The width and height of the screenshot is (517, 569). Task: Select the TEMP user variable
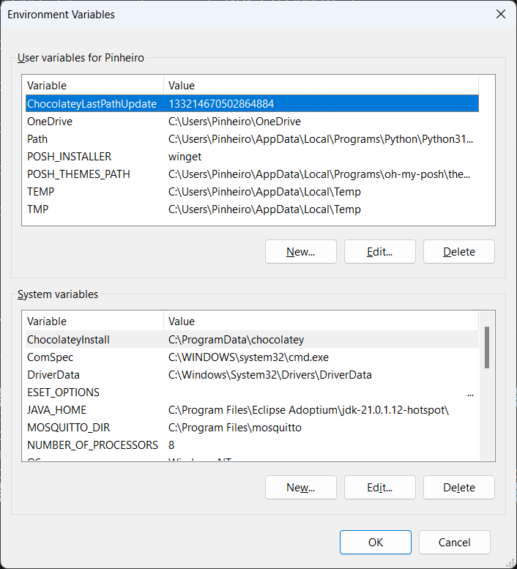252,192
